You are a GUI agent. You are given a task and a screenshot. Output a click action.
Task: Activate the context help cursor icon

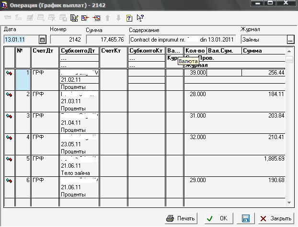click(140, 19)
